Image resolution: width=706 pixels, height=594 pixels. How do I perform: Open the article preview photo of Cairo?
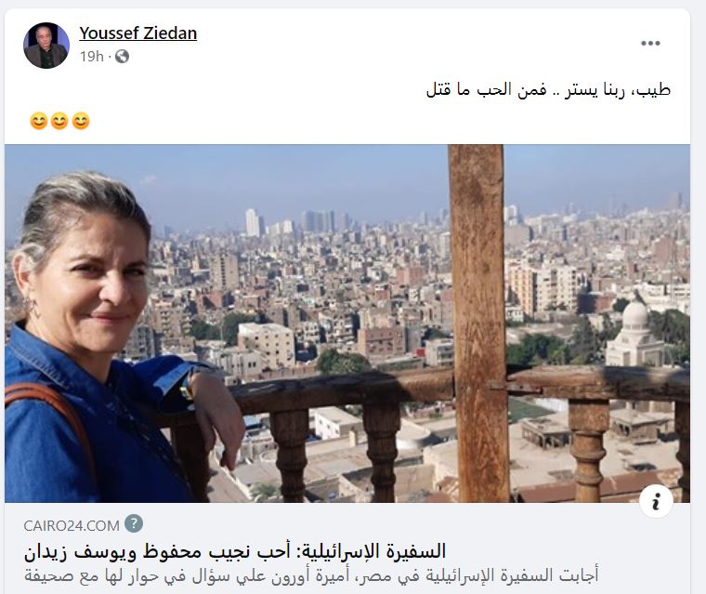[x=347, y=323]
